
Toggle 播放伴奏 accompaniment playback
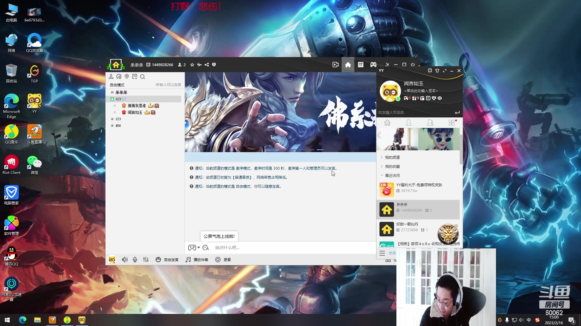[x=197, y=260]
